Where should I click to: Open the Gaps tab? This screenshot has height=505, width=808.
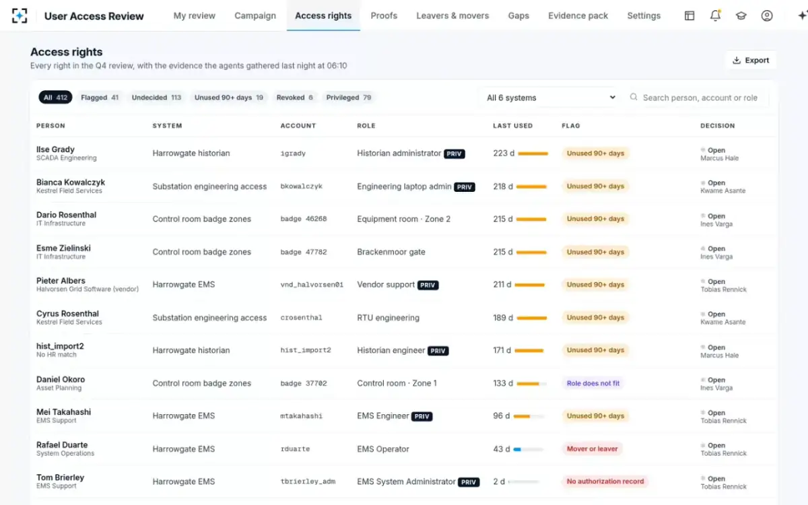[518, 15]
